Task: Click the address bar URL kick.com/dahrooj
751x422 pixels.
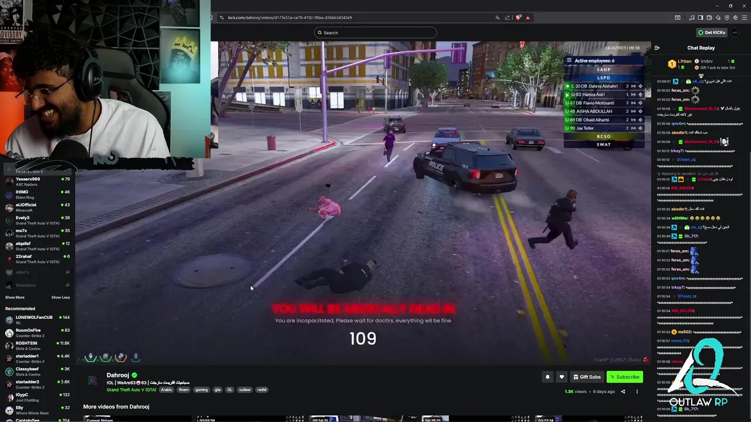Action: [x=290, y=18]
